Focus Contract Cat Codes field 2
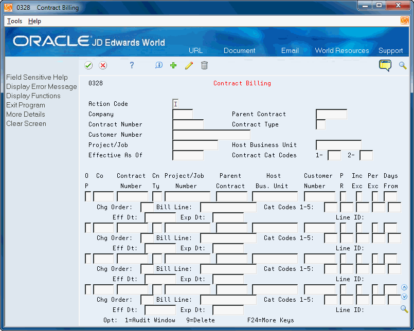Viewport: 414px width, 331px height. 366,155
